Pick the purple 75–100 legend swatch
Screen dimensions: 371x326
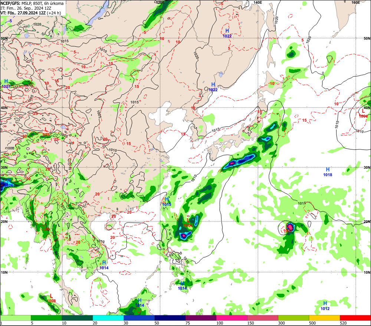(x=201, y=318)
